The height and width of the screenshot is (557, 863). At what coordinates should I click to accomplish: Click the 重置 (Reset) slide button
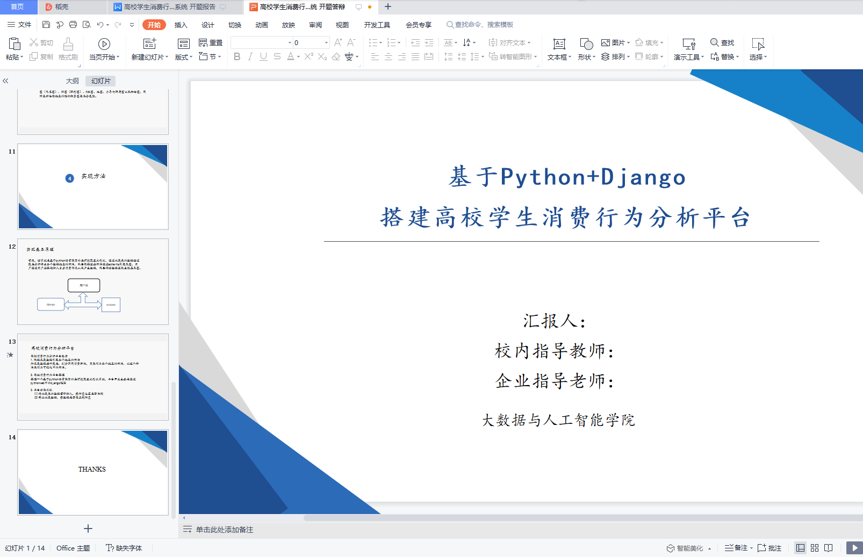click(x=211, y=42)
